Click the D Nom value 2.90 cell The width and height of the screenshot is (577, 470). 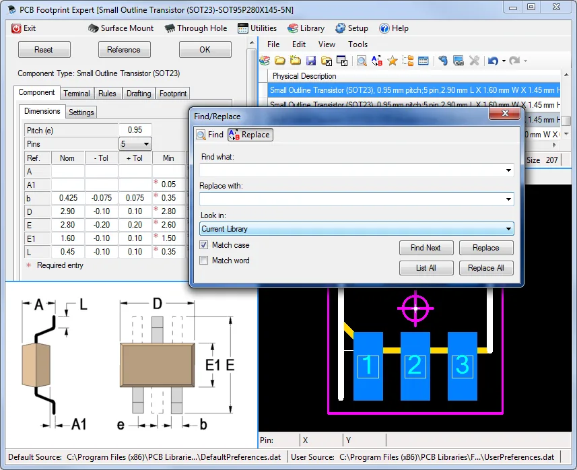68,211
